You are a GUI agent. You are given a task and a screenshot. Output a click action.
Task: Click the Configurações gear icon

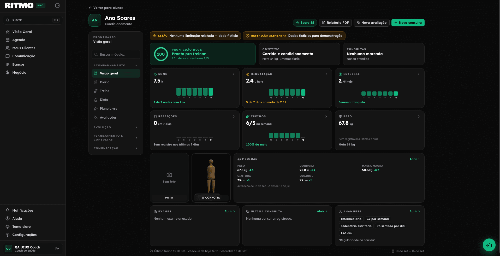click(x=8, y=235)
